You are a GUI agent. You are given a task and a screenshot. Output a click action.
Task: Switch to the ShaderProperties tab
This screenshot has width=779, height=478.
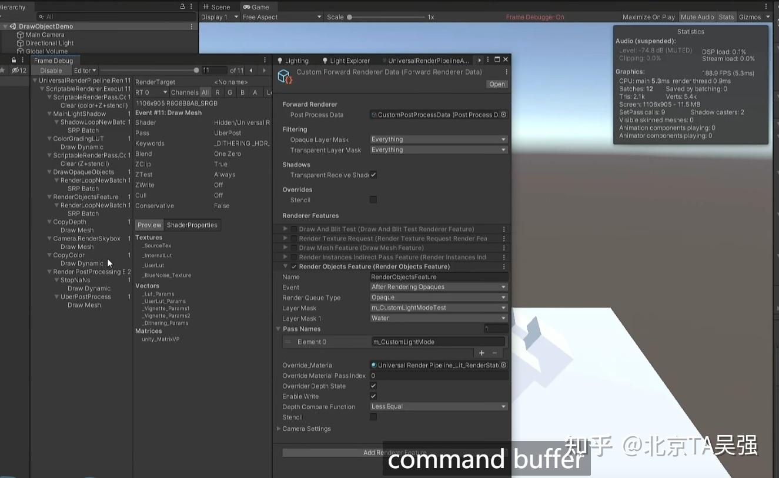[x=192, y=225]
